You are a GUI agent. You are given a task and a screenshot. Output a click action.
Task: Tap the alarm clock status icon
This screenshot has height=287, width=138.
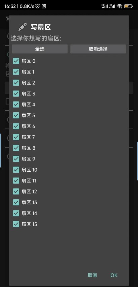(x=38, y=6)
